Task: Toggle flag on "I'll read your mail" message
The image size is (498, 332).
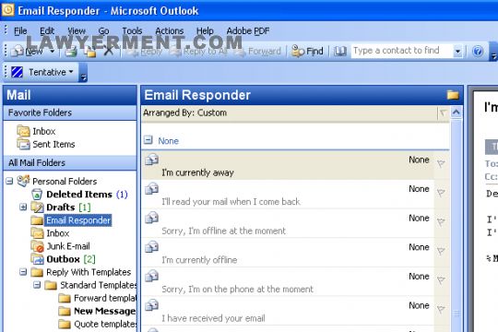Action: pos(441,193)
